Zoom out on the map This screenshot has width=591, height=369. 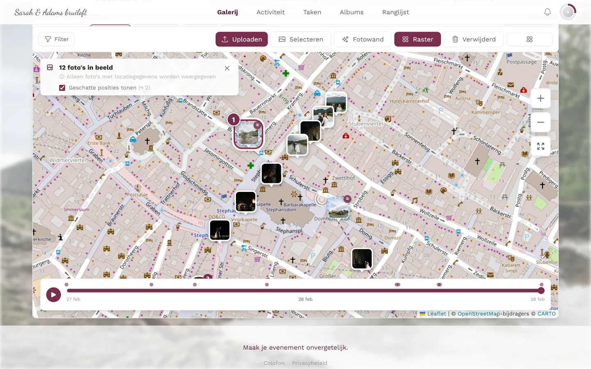pos(541,122)
